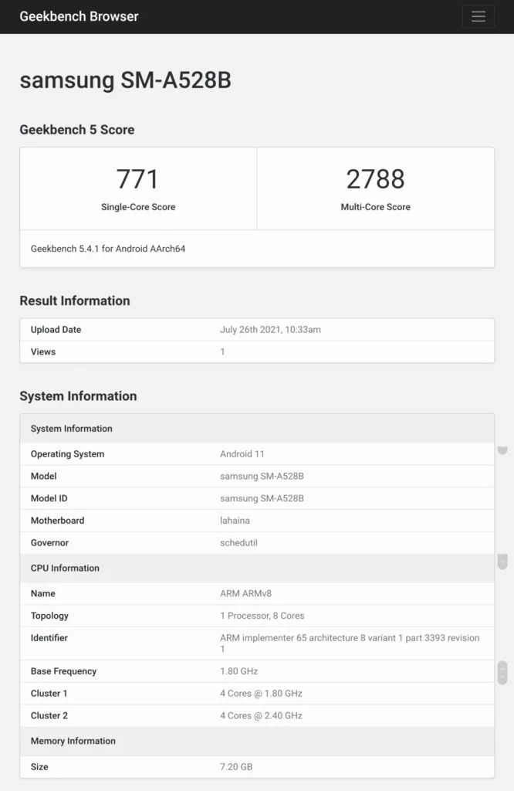Click the scroll handle with up/down arrows
This screenshot has width=514, height=791.
click(x=502, y=672)
